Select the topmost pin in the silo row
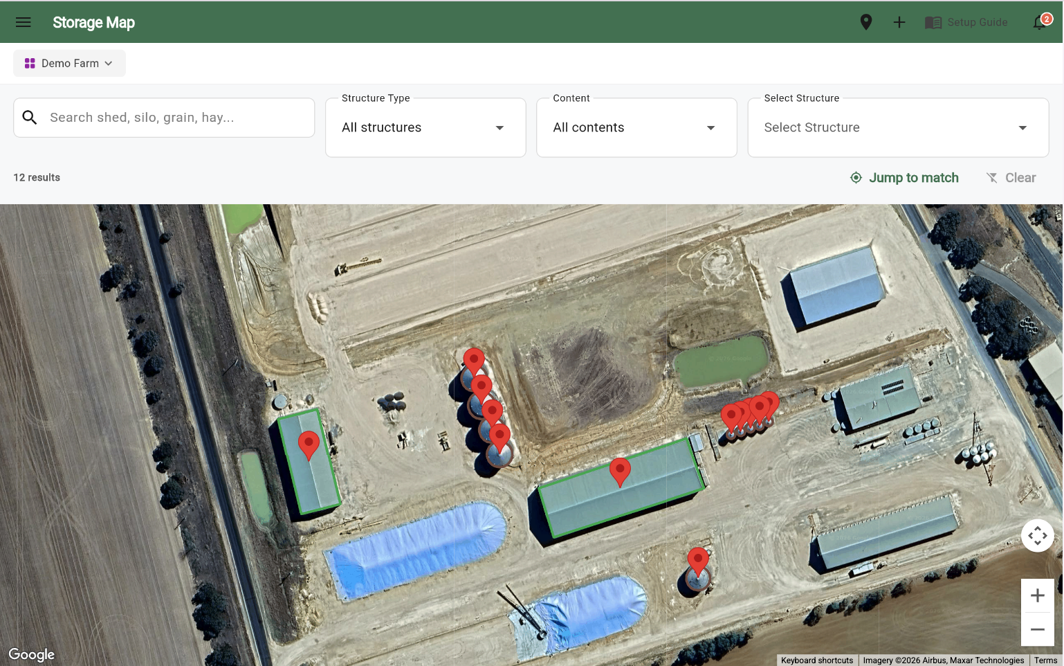The width and height of the screenshot is (1064, 666). tap(473, 361)
